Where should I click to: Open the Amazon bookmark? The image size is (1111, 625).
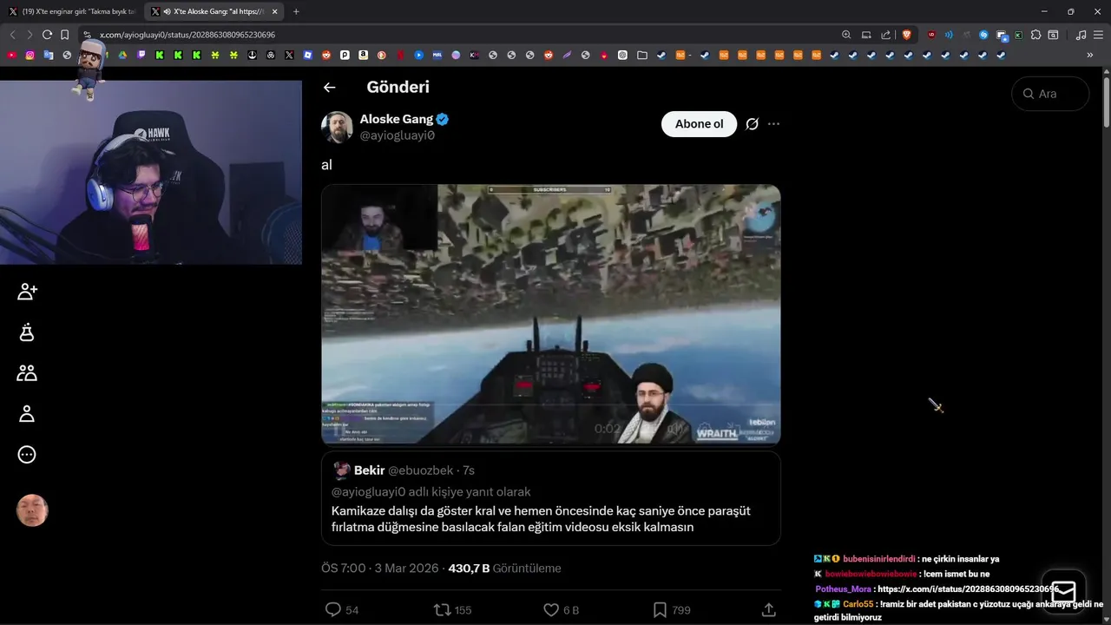click(x=363, y=55)
